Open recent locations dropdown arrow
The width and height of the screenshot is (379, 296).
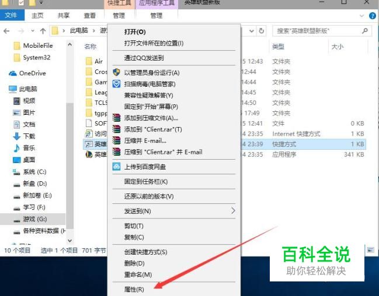(x=33, y=31)
